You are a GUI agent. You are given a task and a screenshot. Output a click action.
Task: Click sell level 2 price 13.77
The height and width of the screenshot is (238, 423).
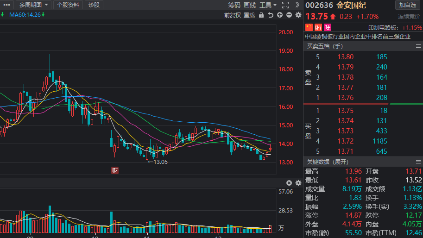(346, 88)
